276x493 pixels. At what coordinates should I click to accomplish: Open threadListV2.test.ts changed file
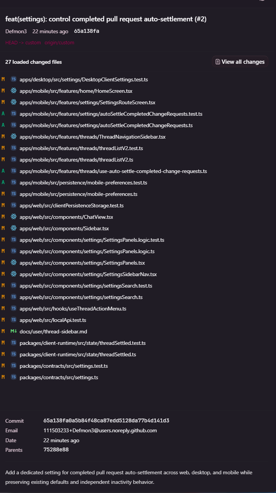(81, 148)
